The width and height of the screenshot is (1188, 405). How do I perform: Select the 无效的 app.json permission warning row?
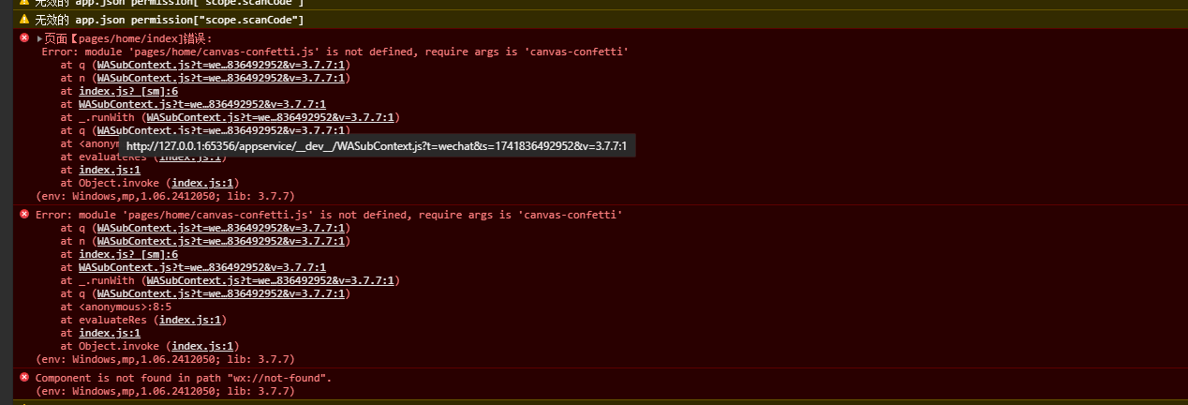coord(594,20)
